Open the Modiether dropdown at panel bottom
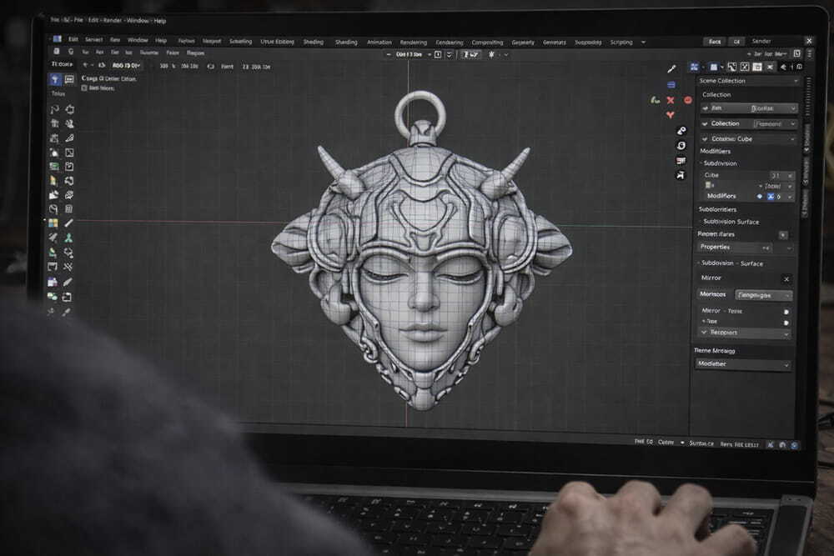Screen dimensions: 834x556 click(x=742, y=364)
